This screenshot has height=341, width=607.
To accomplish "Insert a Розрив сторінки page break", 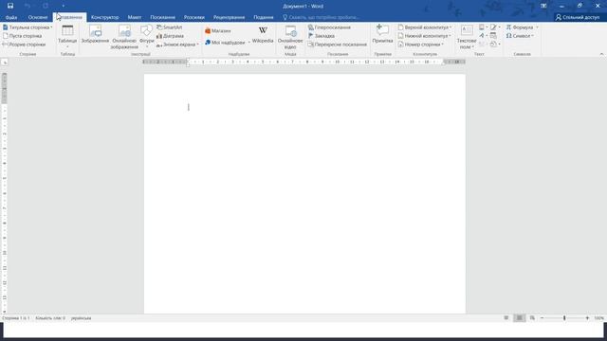I will pos(24,45).
